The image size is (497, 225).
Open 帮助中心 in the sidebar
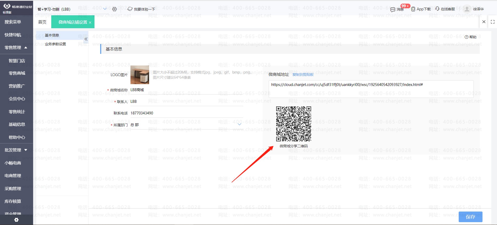(x=17, y=137)
